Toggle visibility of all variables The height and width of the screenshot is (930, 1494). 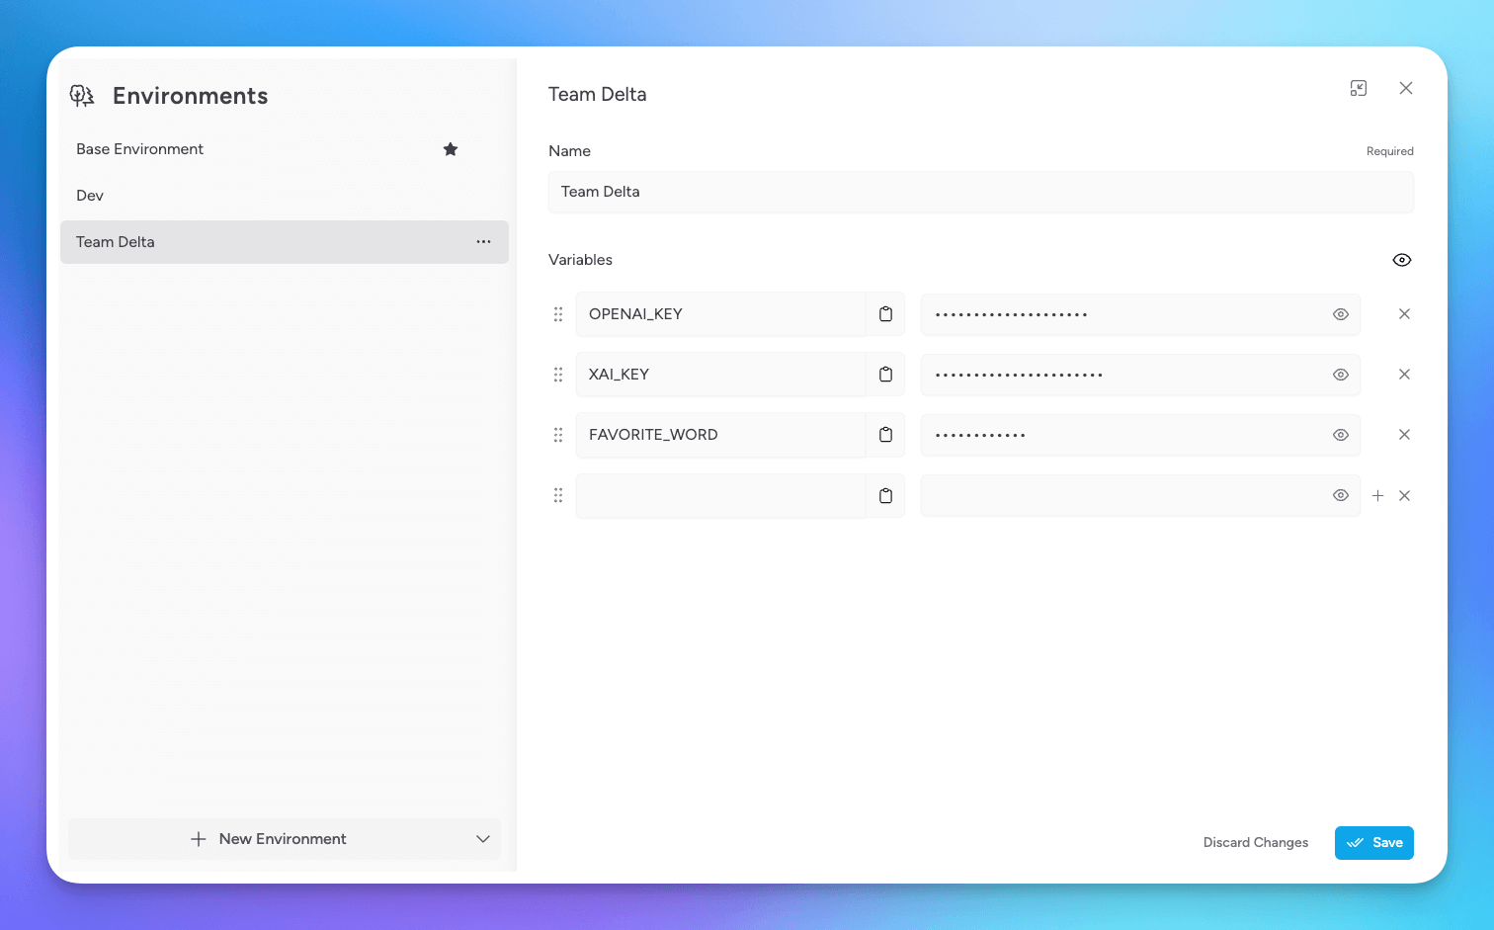click(x=1401, y=260)
